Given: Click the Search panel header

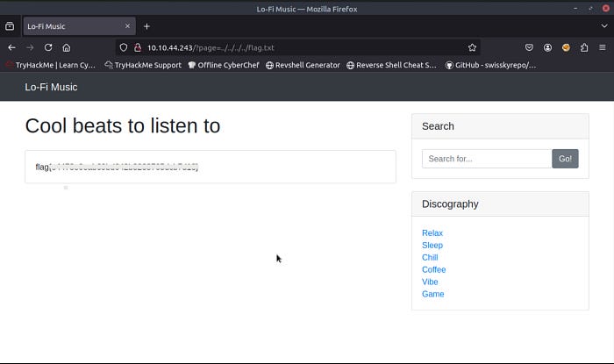Looking at the screenshot, I should pos(500,126).
